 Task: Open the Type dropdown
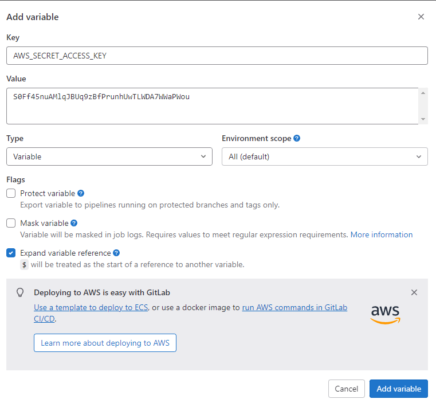(109, 156)
